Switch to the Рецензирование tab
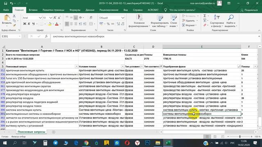The height and width of the screenshot is (147, 262). pos(109,10)
